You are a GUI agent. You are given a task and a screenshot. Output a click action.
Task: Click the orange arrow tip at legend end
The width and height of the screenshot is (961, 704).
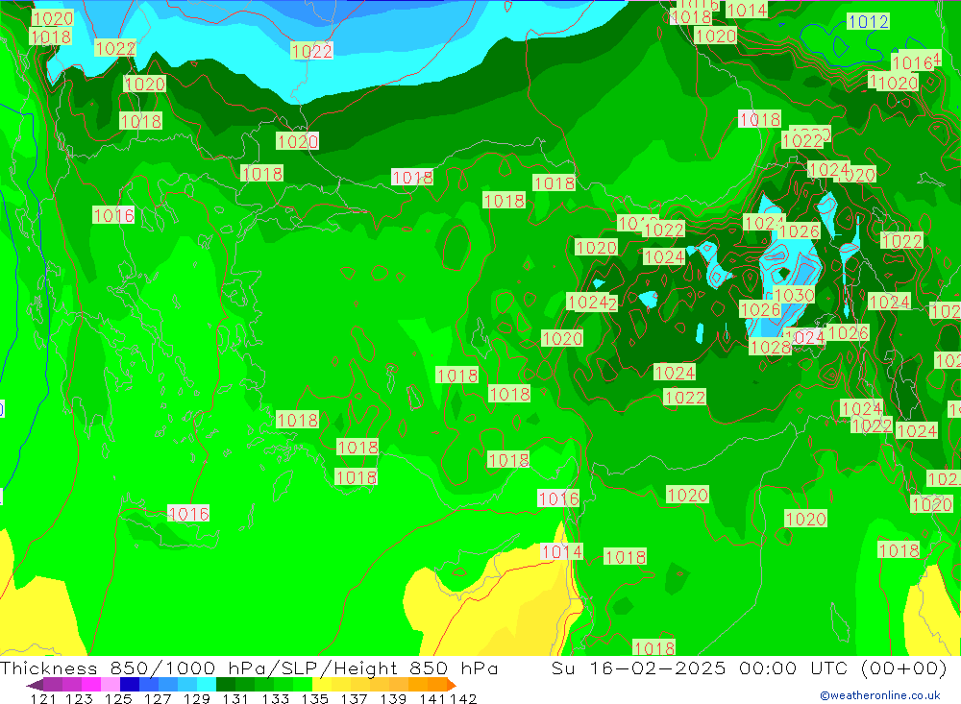point(452,685)
